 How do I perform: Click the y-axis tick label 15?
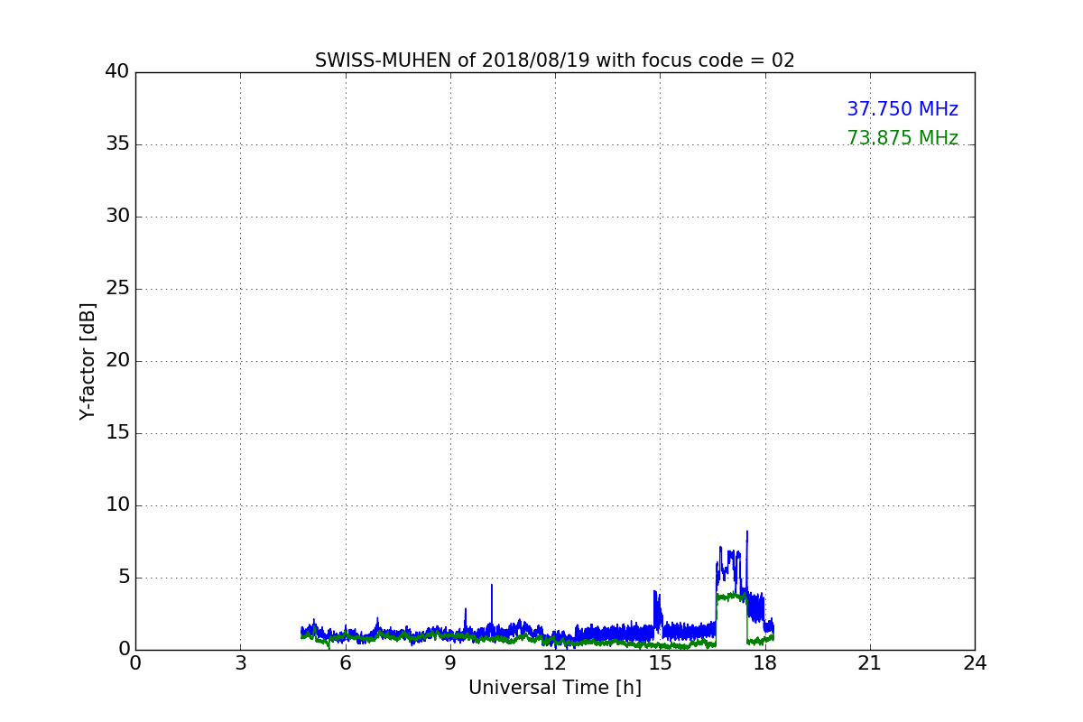point(117,433)
